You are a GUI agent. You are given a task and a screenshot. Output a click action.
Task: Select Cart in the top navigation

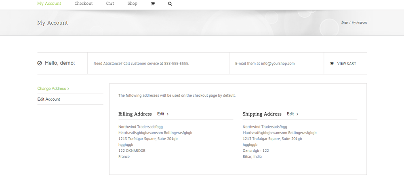[x=110, y=4]
